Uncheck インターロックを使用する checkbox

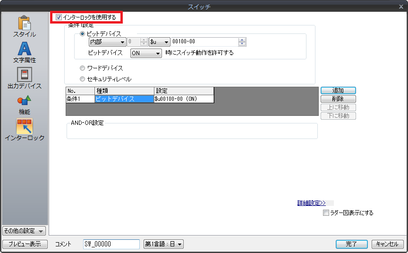59,17
